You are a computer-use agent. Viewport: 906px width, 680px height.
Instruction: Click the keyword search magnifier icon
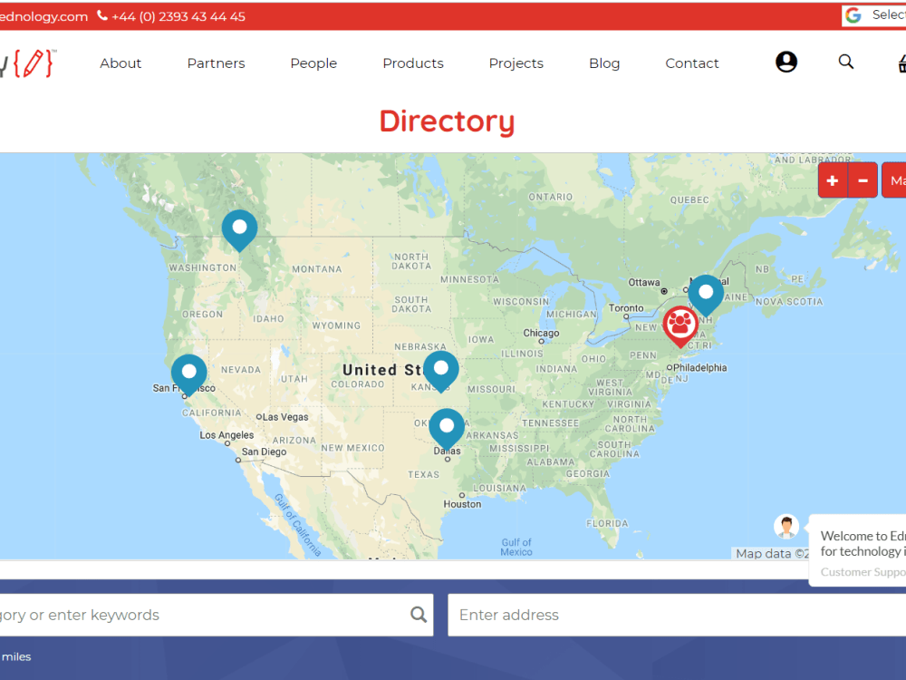point(418,614)
